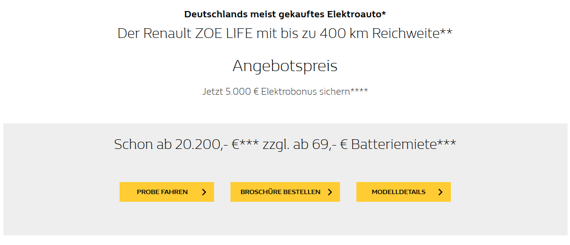Click the chevron arrow on Broschüre Bestellen
This screenshot has height=245, width=570.
(x=330, y=192)
